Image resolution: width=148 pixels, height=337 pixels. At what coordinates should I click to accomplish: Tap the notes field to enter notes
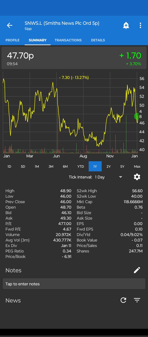click(x=74, y=284)
